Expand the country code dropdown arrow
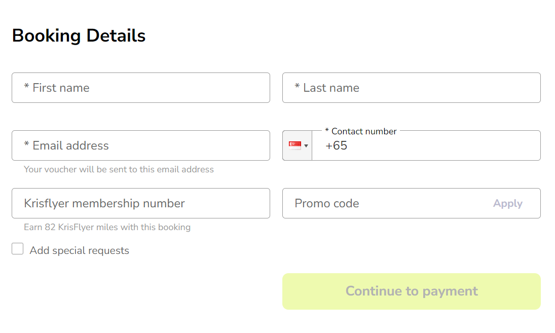 (x=306, y=146)
